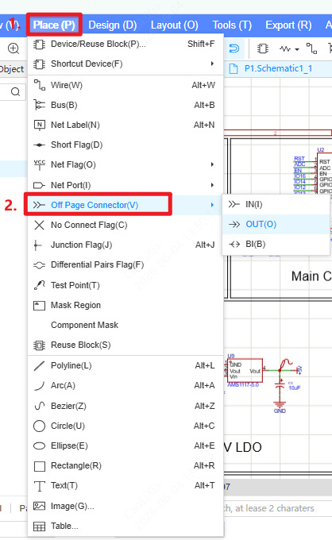Click the Circle(U) icon

pos(39,426)
